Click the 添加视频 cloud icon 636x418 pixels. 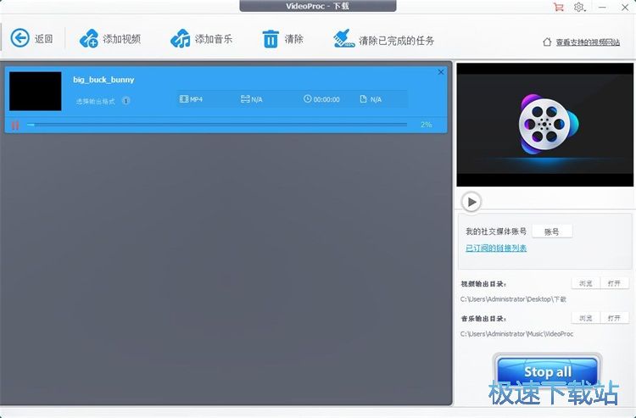click(x=89, y=38)
